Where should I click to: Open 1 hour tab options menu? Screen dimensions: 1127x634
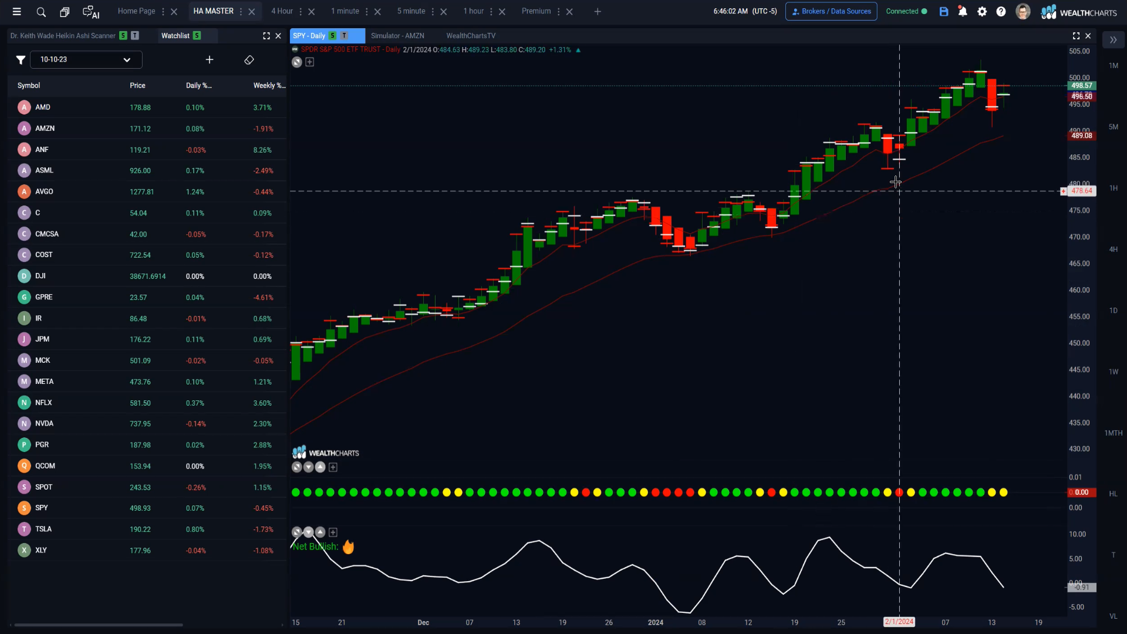[x=491, y=12]
